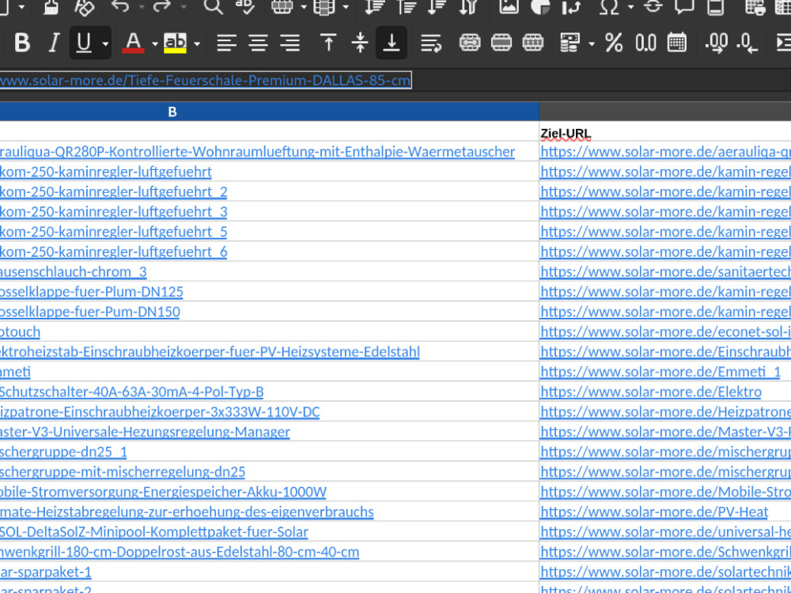
Task: Select column B header
Action: [270, 111]
